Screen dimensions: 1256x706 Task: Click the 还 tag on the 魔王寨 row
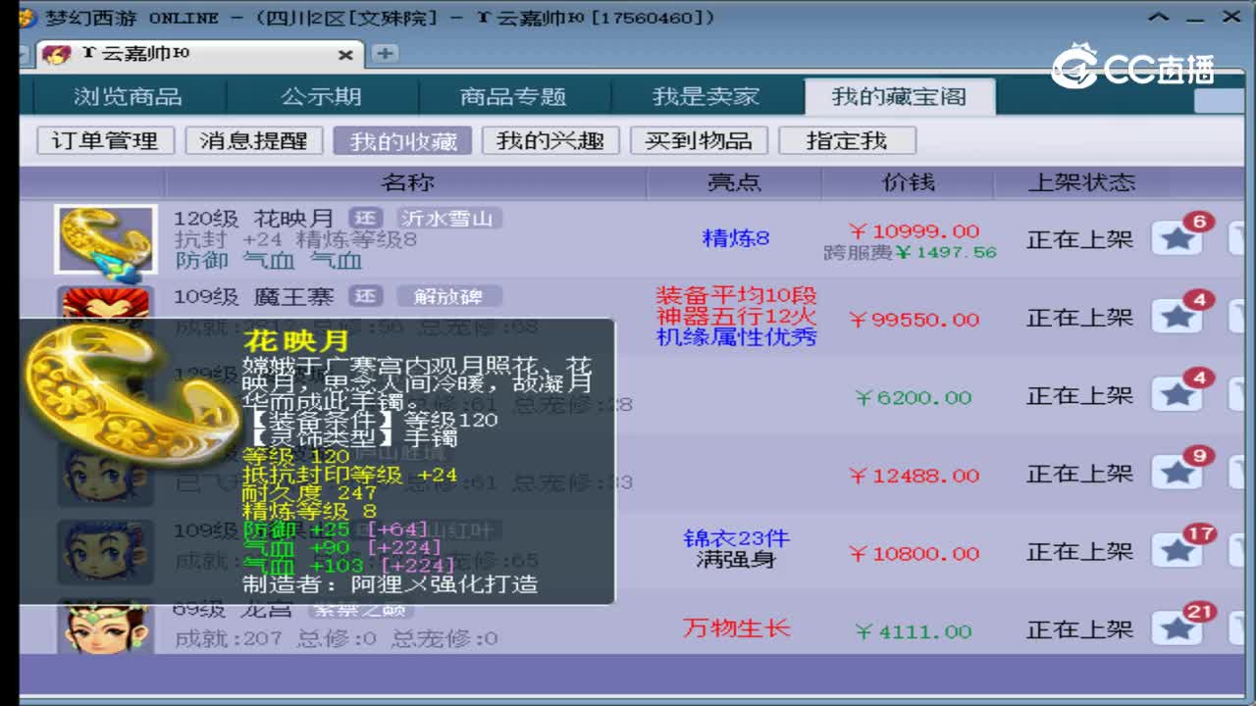(x=366, y=296)
